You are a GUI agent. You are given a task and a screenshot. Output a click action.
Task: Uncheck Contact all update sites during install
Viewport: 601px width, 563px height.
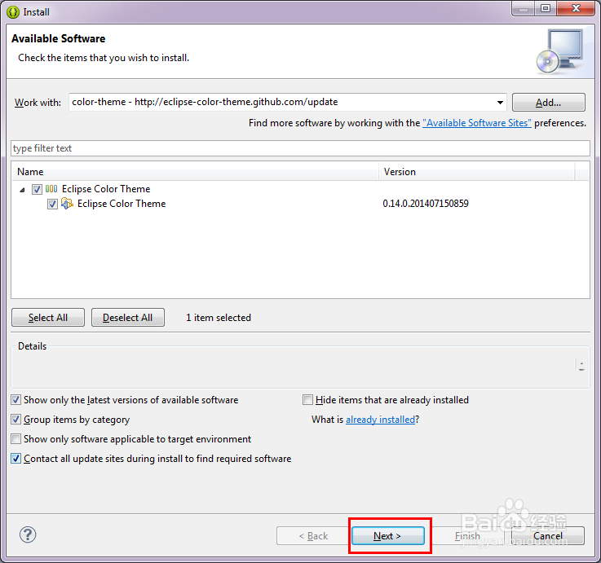tap(15, 459)
